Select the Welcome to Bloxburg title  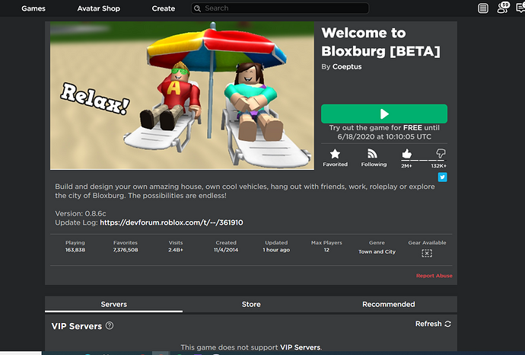coord(381,42)
